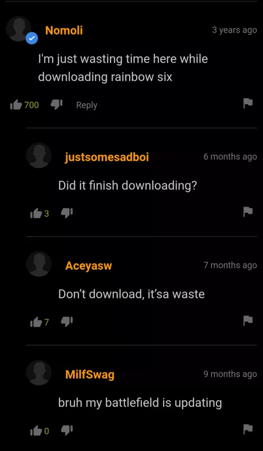Screen dimensions: 263x451
Task: Like Nomoli's comment with thumbs up
Action: coord(16,105)
